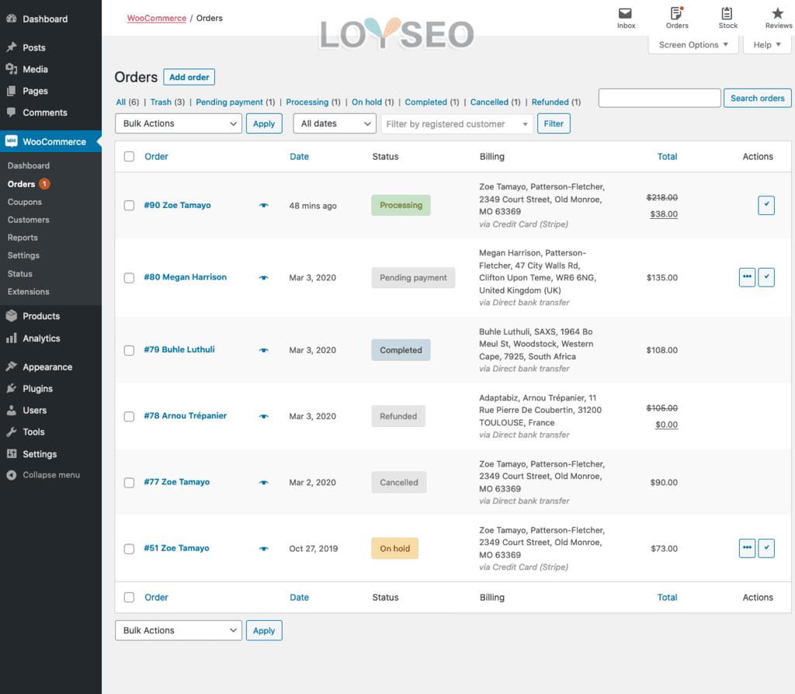Open the Reviews star icon

[778, 14]
